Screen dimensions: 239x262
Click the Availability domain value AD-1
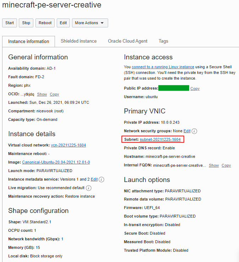pyautogui.click(x=51, y=69)
